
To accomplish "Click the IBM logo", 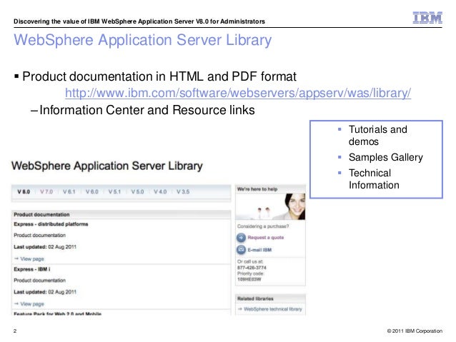I will point(427,18).
